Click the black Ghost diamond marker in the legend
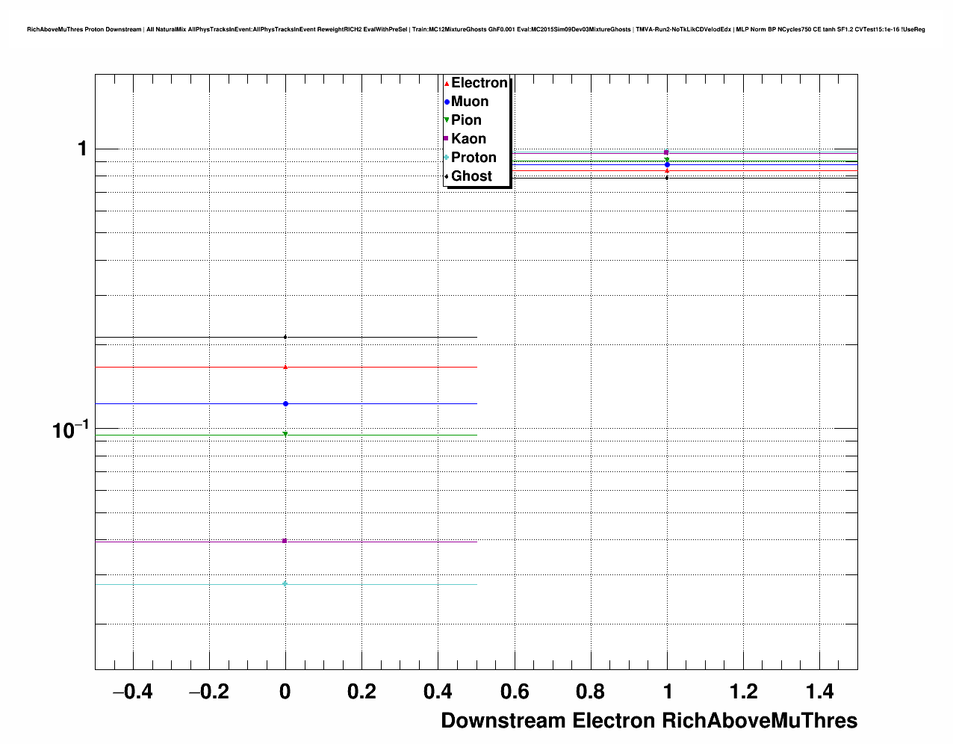 (x=447, y=176)
